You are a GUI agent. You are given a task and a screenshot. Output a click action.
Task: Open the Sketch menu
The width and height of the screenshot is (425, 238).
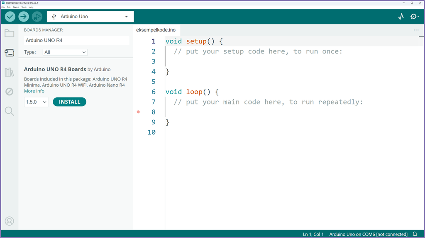coord(16,7)
